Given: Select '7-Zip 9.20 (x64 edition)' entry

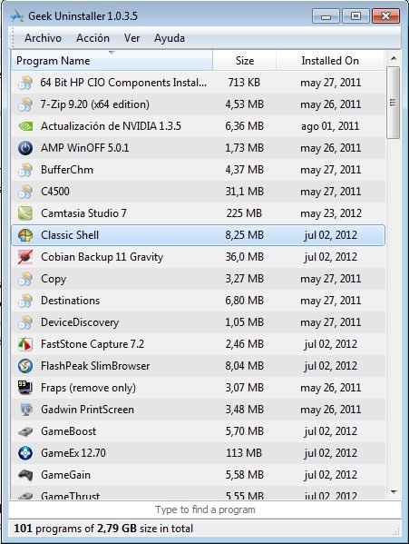Looking at the screenshot, I should tap(95, 104).
